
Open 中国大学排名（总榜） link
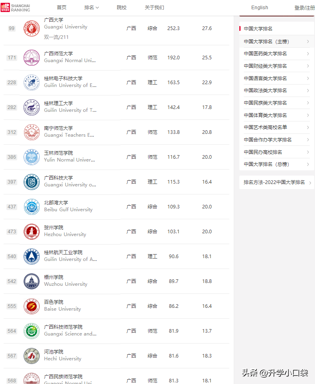[266, 164]
